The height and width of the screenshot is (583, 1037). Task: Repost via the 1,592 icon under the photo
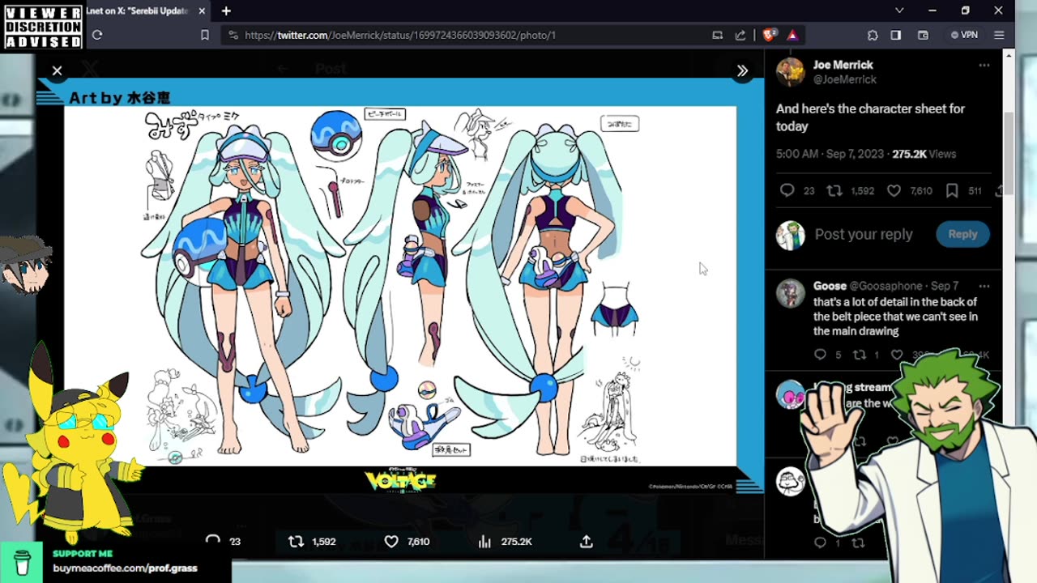[x=296, y=542]
